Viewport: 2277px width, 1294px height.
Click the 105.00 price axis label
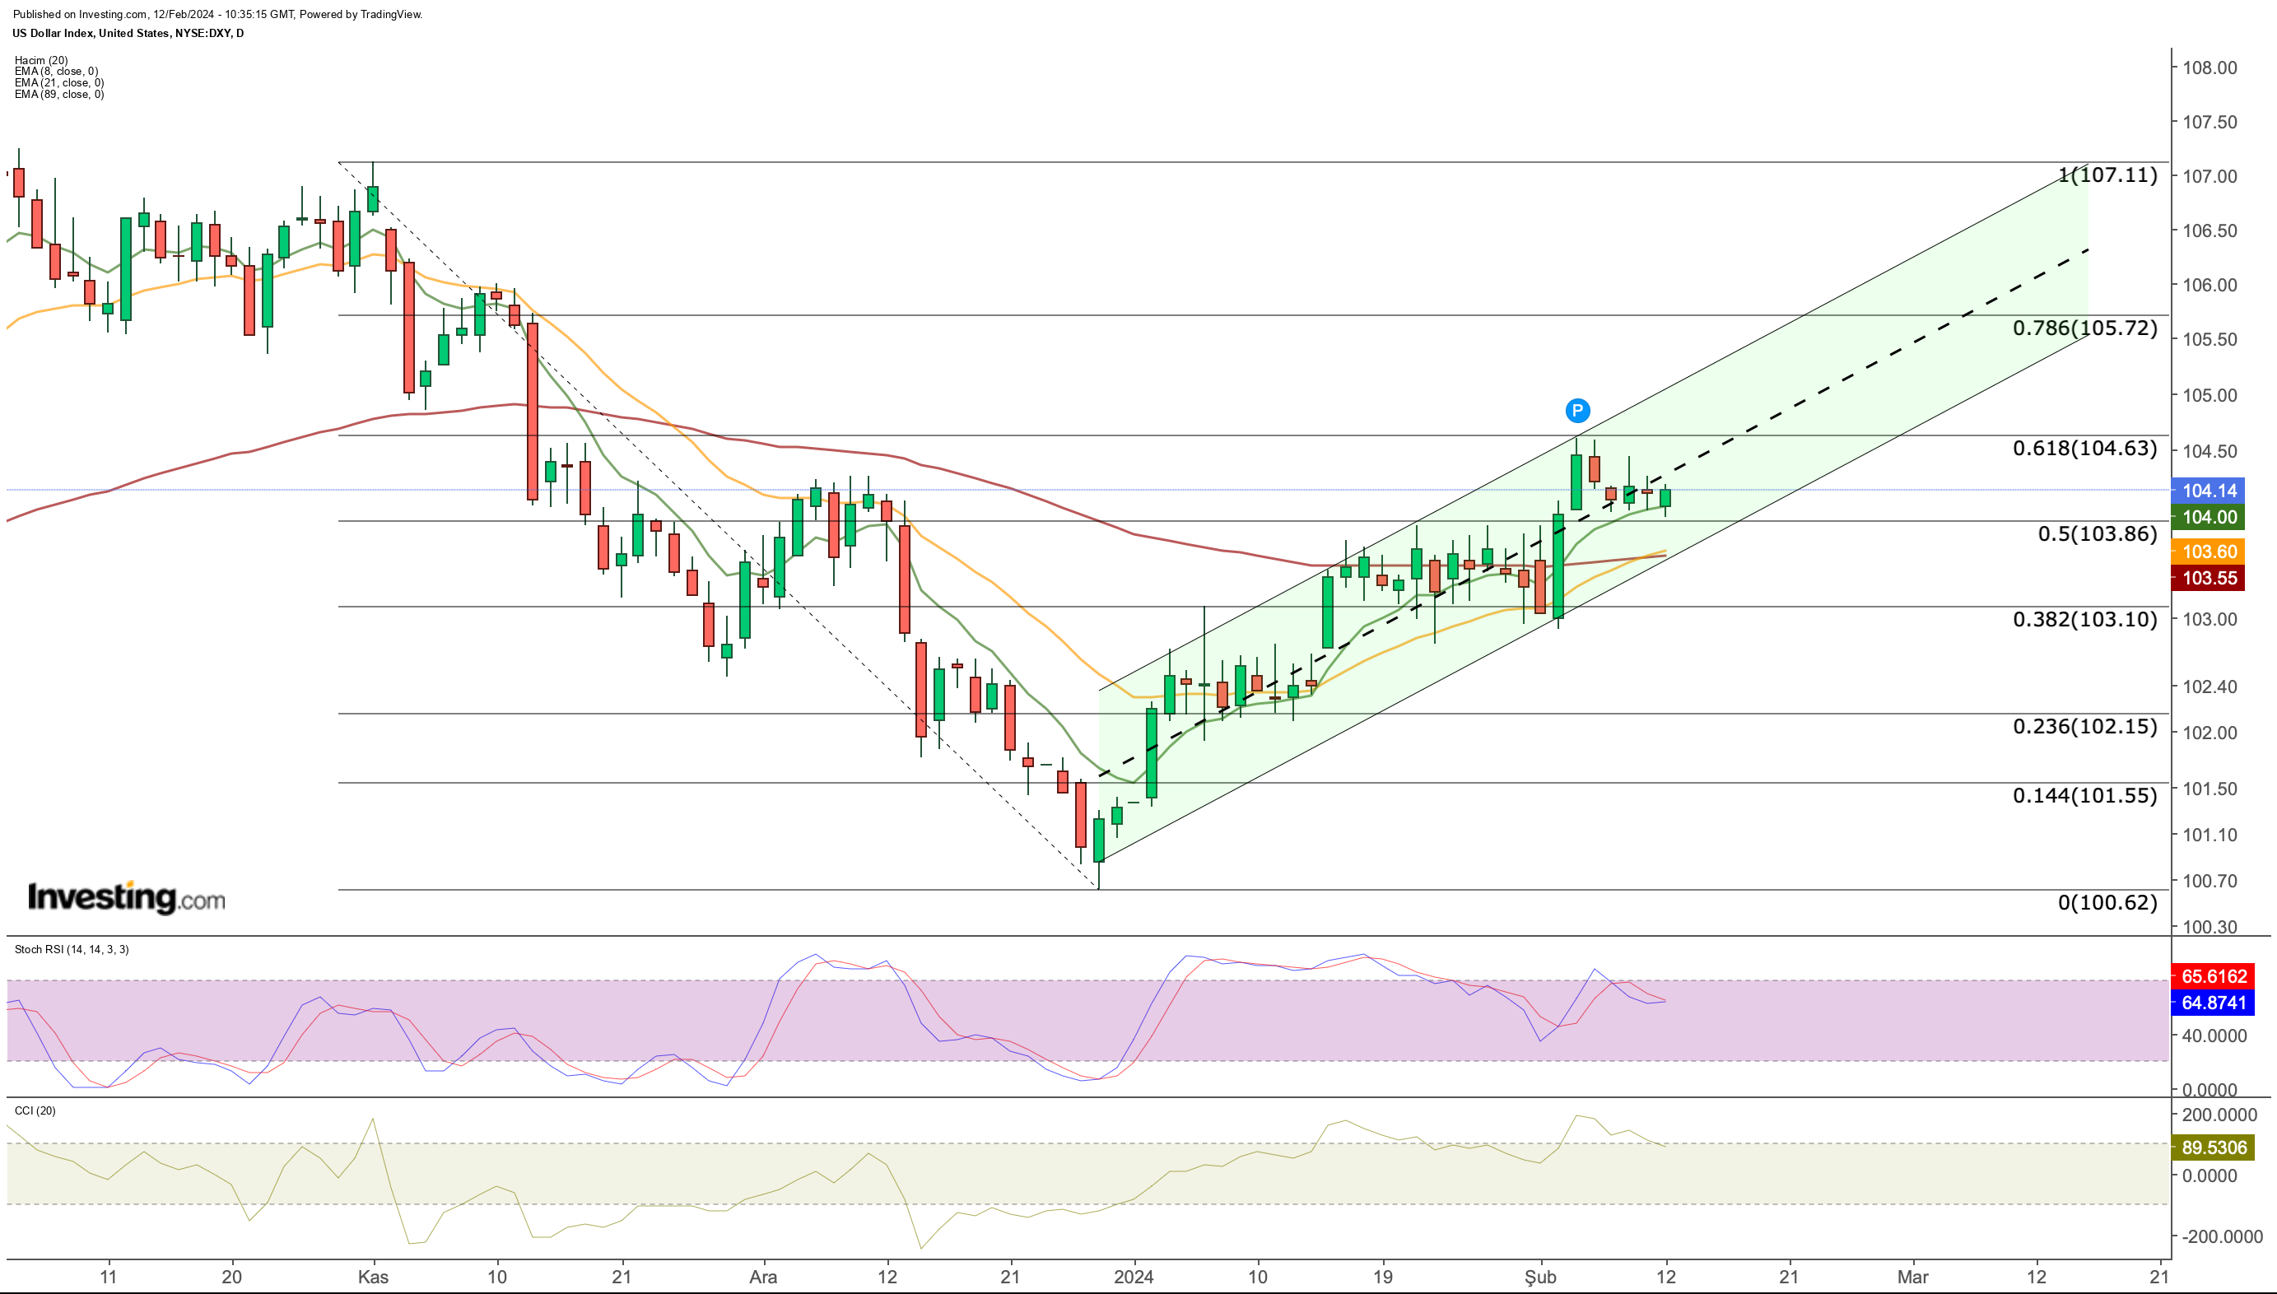pyautogui.click(x=2209, y=395)
